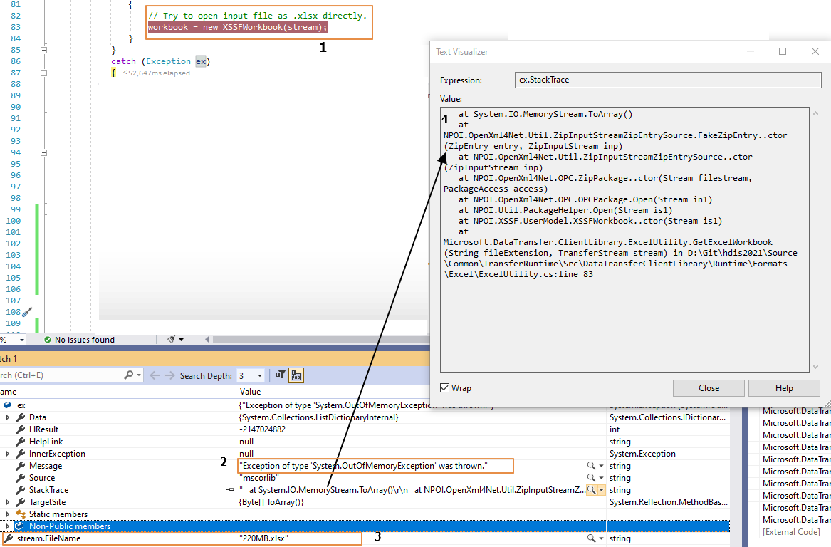Click Help in the Text Visualizer dialog
Screen dimensions: 831x547
[784, 388]
